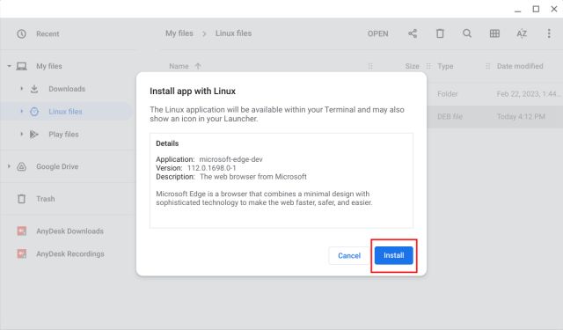
Task: Click the My files laptop icon
Action: (x=21, y=66)
